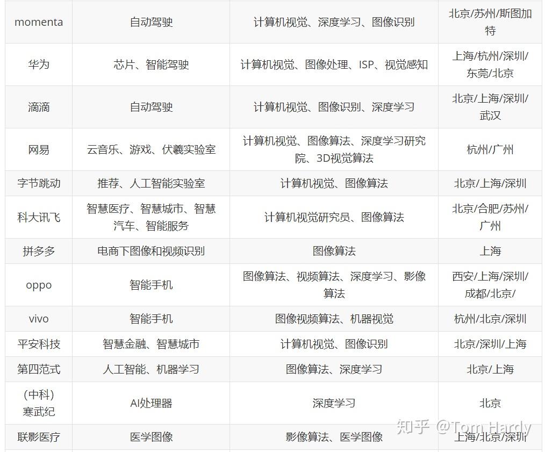The width and height of the screenshot is (545, 452).
Task: Select 计算机视觉、图像算法 in 字节跳动 row
Action: (334, 183)
